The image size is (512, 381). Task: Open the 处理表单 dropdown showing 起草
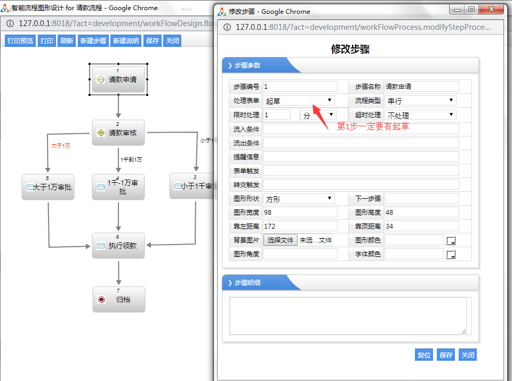tap(299, 101)
